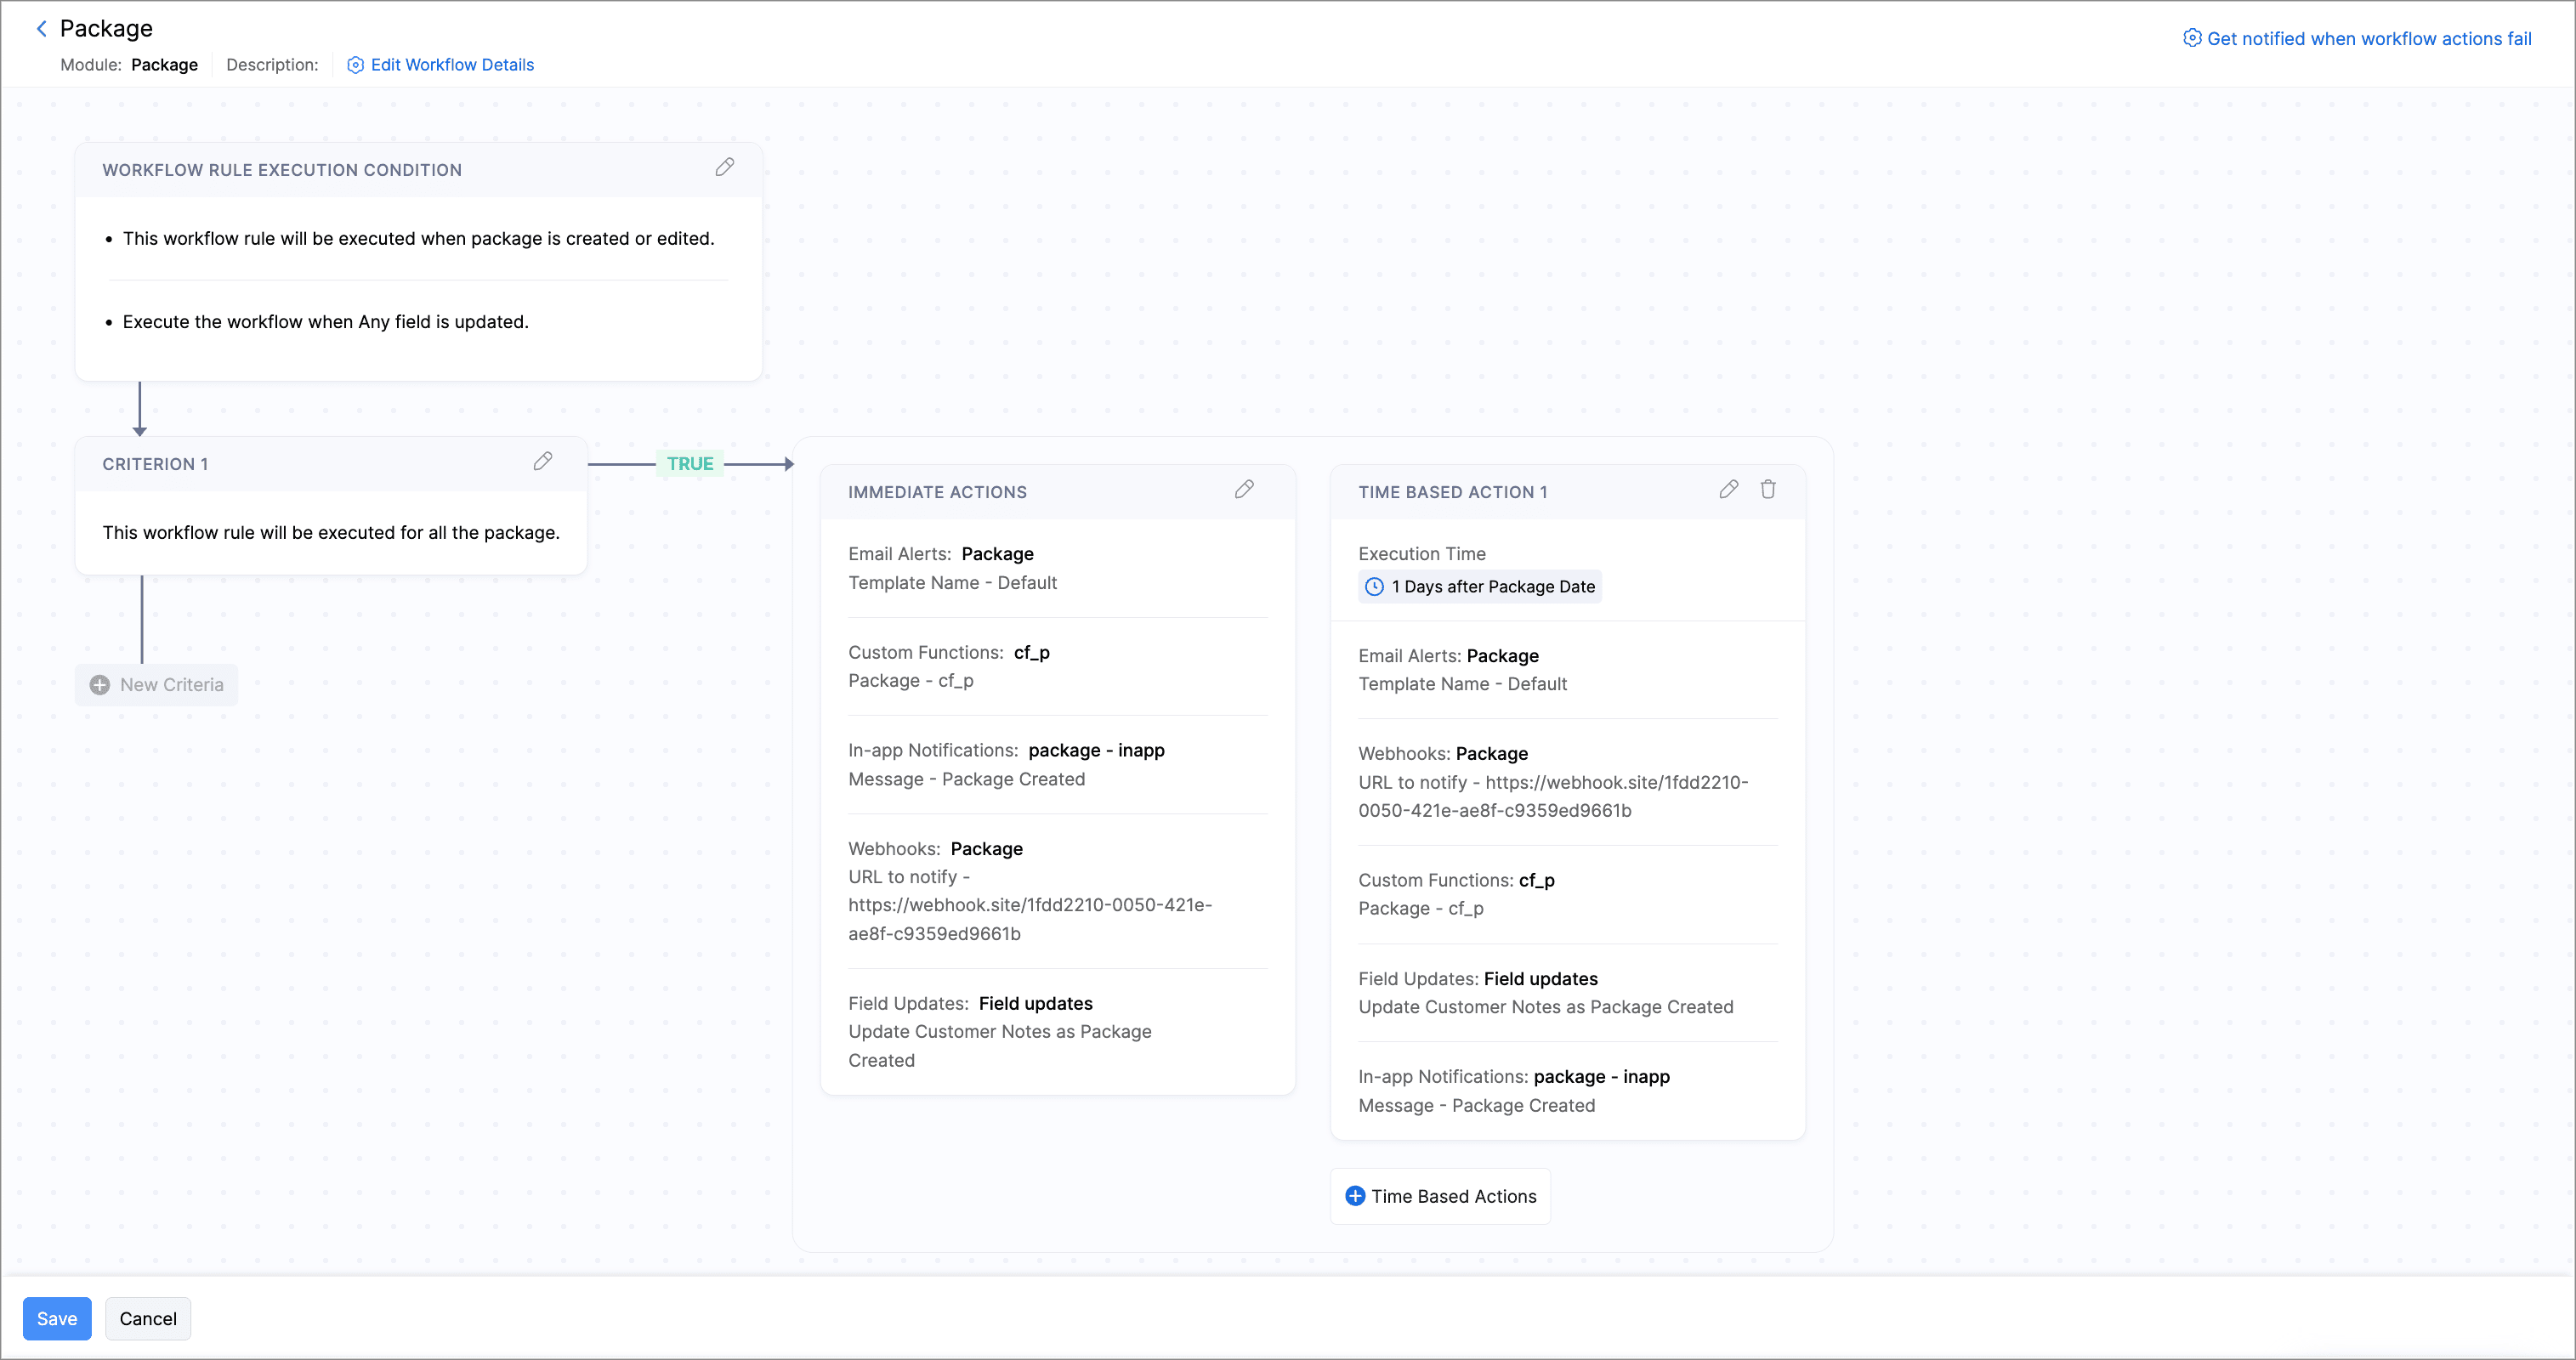Edit Immediate Actions with pencil icon
2576x1360 pixels.
pos(1243,489)
